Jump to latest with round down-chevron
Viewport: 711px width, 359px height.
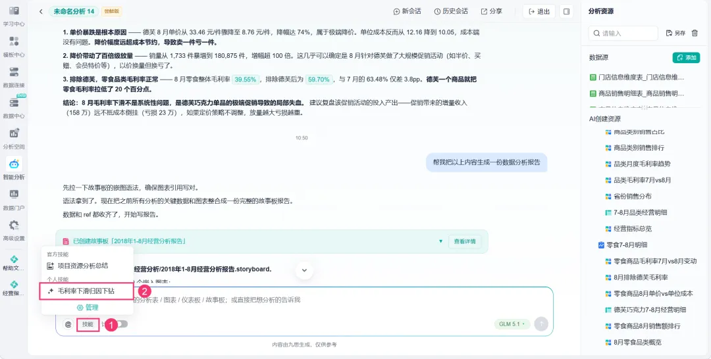304,270
